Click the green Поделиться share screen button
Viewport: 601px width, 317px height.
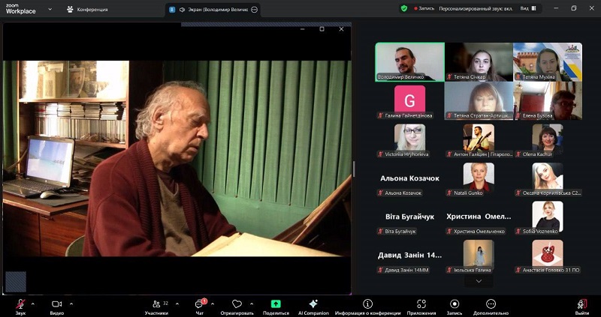click(x=276, y=304)
